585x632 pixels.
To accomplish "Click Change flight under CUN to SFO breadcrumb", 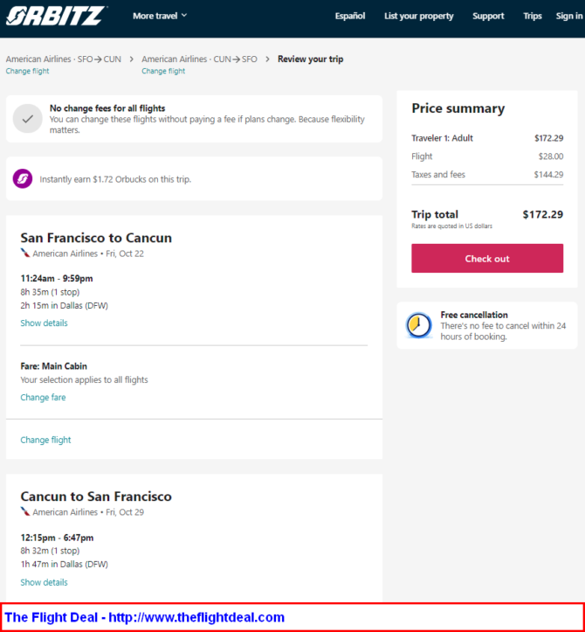I will pyautogui.click(x=163, y=71).
